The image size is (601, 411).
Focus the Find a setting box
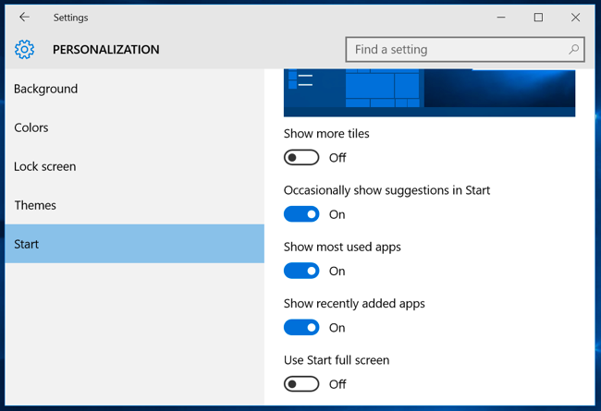pyautogui.click(x=465, y=49)
